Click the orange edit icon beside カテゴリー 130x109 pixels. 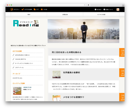coord(12,9)
